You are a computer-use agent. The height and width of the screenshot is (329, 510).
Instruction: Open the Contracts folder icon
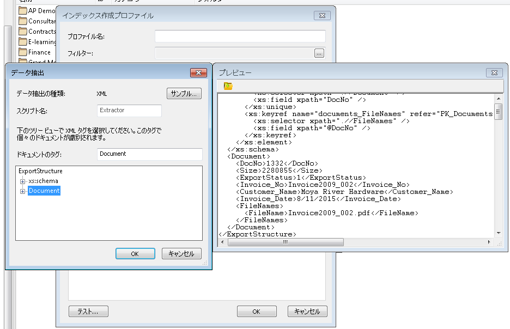click(23, 32)
